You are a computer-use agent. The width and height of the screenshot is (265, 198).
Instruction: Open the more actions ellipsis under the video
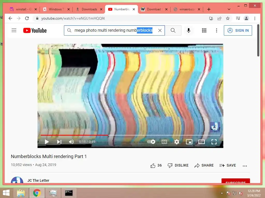pos(245,166)
